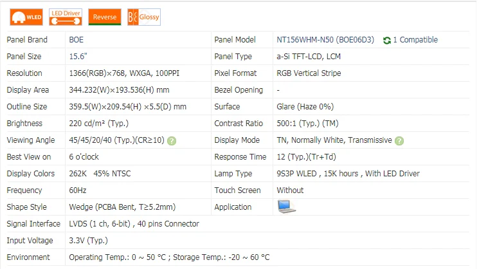Open the NT156WHM-N50 (BOE06D3) model link

325,40
